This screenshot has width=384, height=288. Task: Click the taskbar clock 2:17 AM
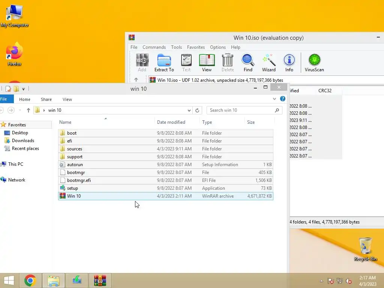(x=367, y=281)
